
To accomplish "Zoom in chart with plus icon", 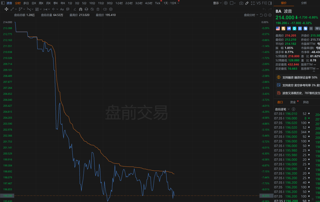I will [x=270, y=15].
